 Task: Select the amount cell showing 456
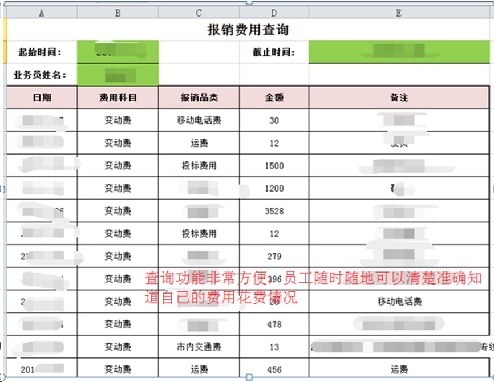pos(274,369)
